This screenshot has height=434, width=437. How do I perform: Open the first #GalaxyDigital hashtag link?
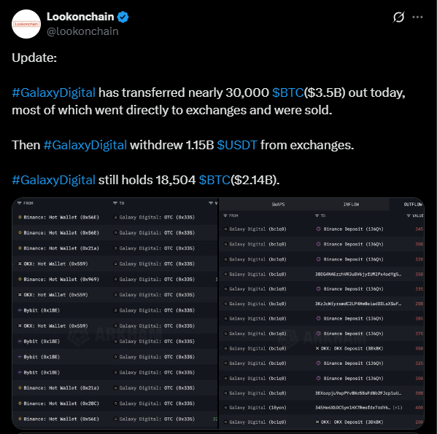click(x=53, y=92)
